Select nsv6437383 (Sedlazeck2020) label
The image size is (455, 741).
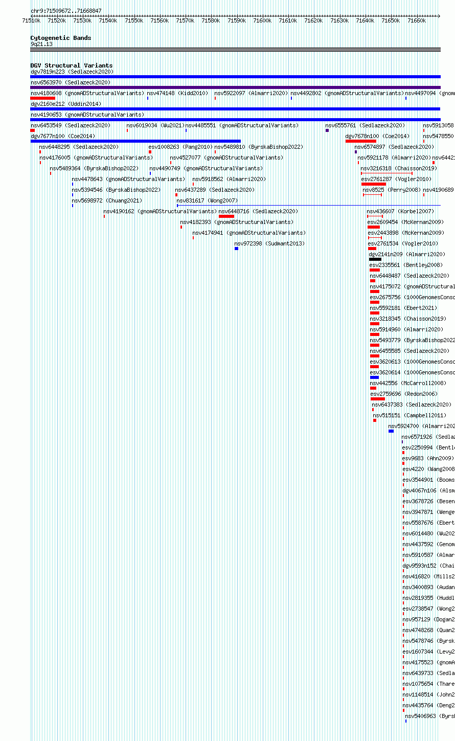pyautogui.click(x=412, y=405)
